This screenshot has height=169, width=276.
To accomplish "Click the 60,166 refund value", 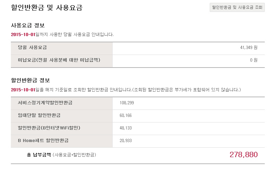I will (126, 115).
